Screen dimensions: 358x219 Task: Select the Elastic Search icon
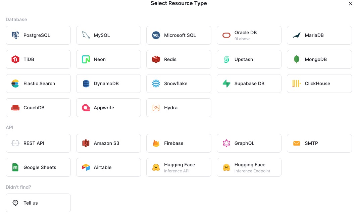pyautogui.click(x=15, y=84)
